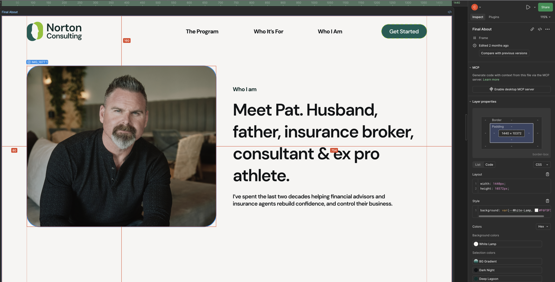The image size is (555, 282).
Task: Select the Inspect tab
Action: (478, 17)
